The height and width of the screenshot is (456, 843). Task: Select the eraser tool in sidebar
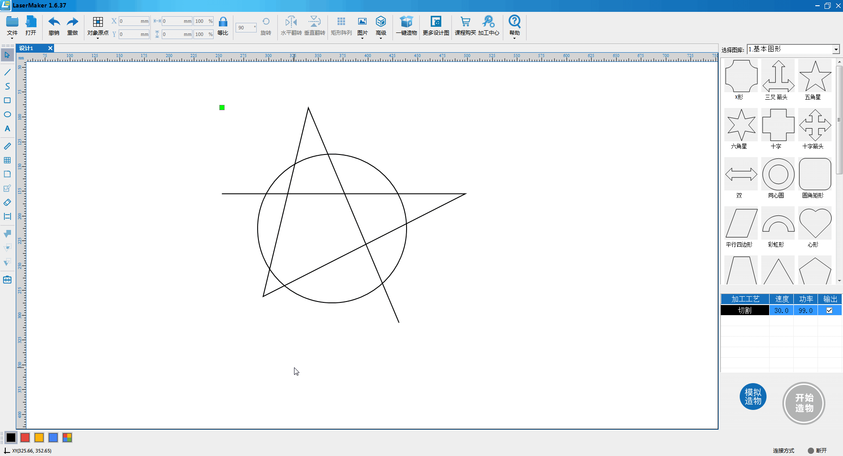(x=7, y=202)
